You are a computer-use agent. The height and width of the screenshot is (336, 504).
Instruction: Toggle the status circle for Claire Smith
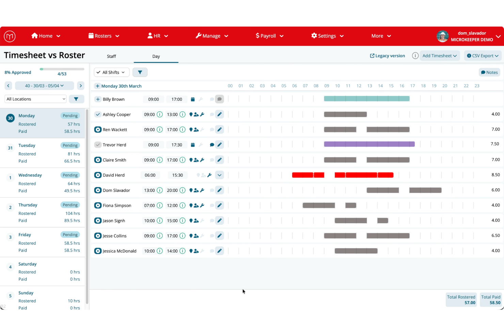[98, 160]
